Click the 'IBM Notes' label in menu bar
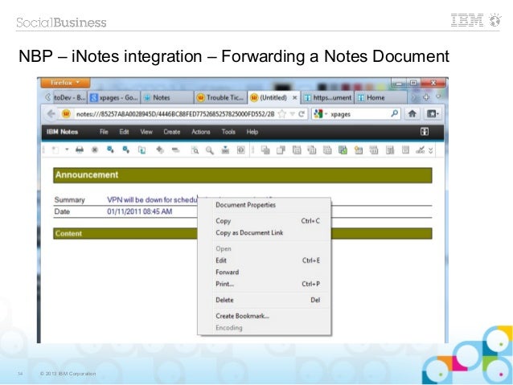This screenshot has width=513, height=385. [62, 132]
